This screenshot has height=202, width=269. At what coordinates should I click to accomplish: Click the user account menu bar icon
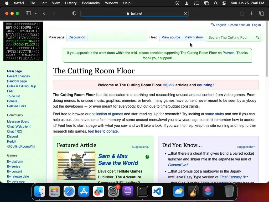coord(187,3)
